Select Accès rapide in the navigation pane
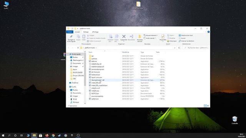This screenshot has height=138, width=246. [x=76, y=54]
